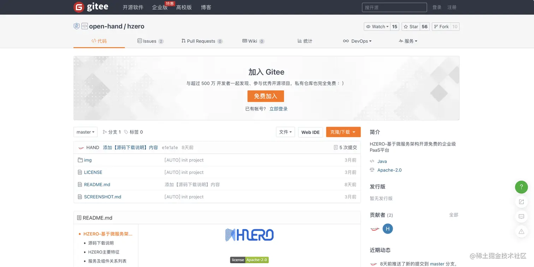Click the 免费加入 button

[266, 96]
